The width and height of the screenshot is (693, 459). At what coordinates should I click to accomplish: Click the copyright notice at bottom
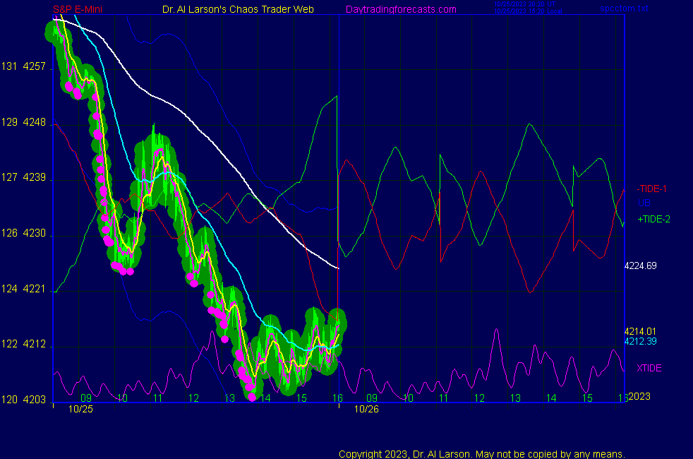pos(481,454)
